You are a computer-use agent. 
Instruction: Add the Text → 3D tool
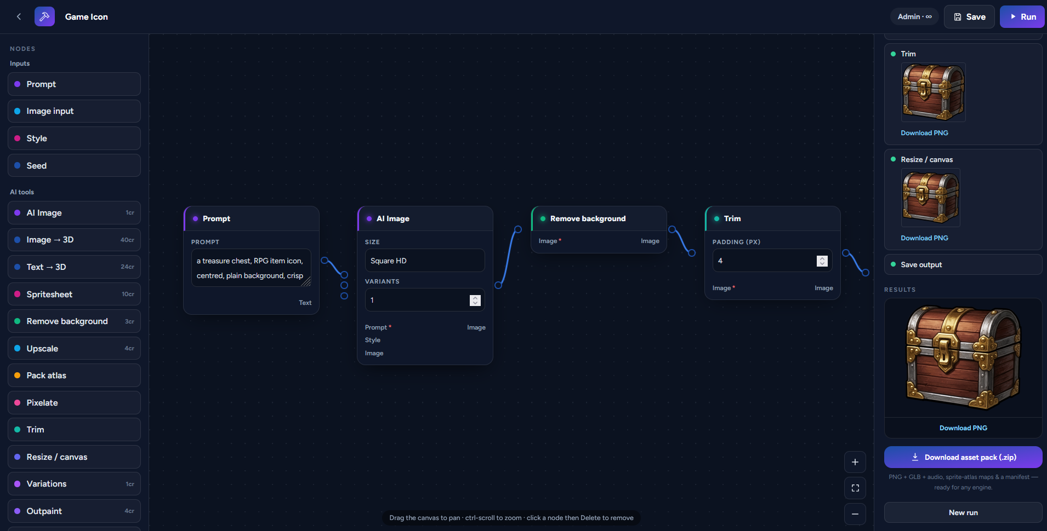[x=74, y=267]
